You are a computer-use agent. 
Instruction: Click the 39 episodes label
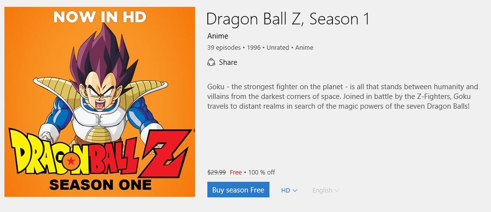tap(224, 48)
